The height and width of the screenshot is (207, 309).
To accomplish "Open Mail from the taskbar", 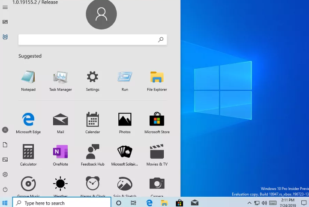I will pos(195,203).
